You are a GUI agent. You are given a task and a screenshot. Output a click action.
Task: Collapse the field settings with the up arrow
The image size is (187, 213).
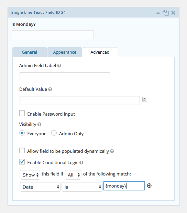coord(158,13)
